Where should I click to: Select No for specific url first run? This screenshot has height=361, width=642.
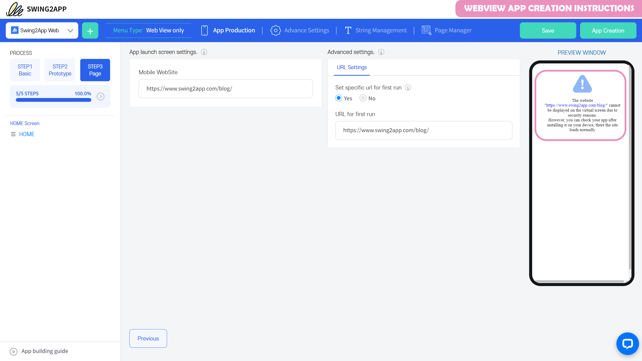point(363,98)
